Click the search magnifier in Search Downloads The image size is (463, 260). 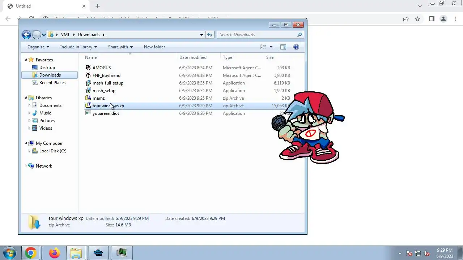[x=300, y=35]
